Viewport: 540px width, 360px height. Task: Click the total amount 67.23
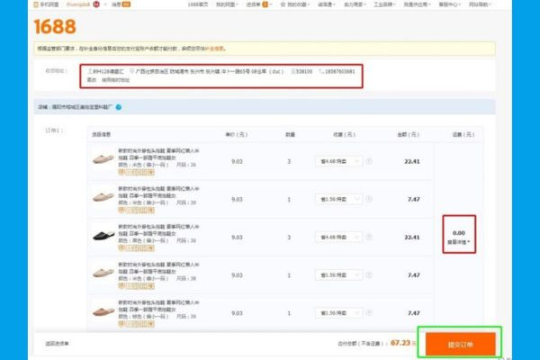point(400,343)
